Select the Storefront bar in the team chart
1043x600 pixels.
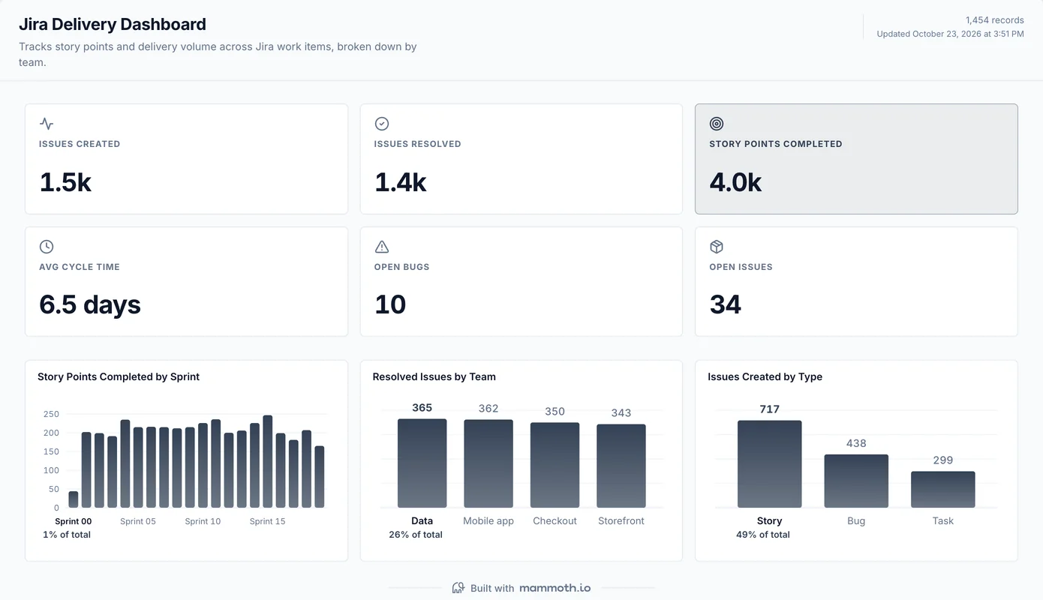click(621, 466)
